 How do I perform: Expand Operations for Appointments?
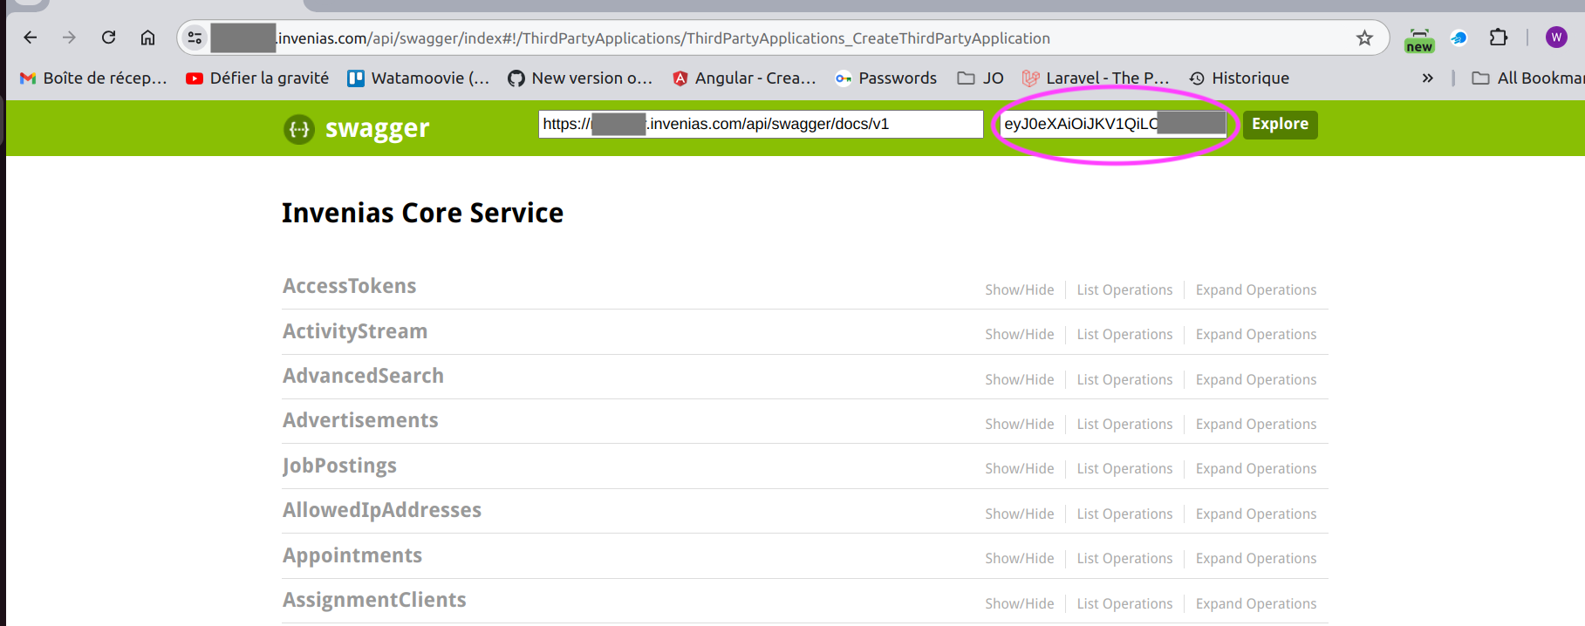click(x=1256, y=558)
